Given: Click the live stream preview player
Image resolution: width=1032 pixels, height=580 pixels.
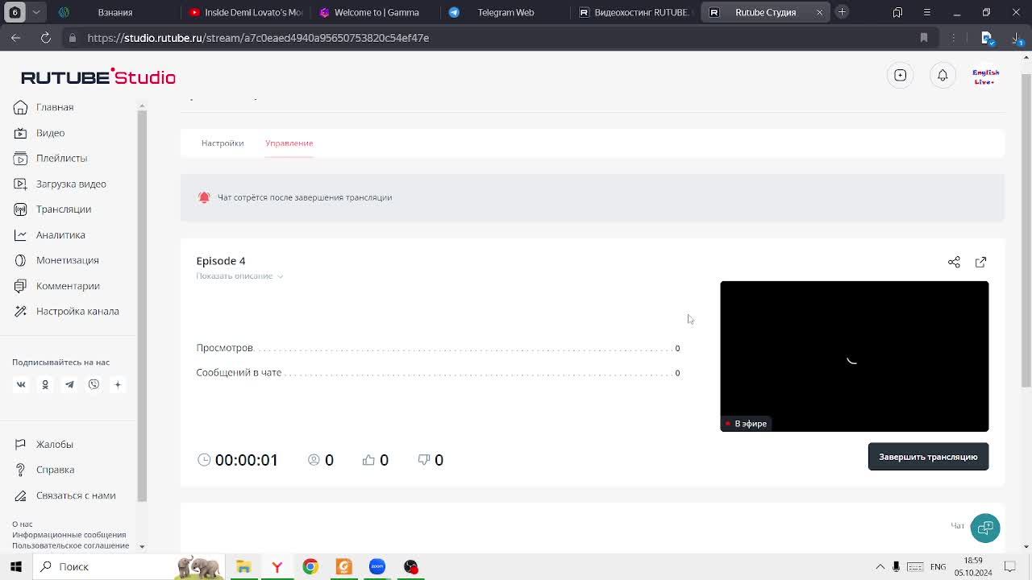Looking at the screenshot, I should pos(854,356).
